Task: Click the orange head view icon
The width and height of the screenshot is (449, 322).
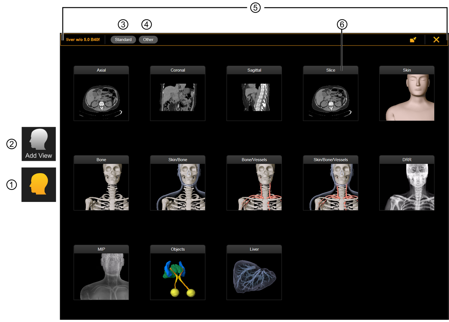Action: pos(39,185)
